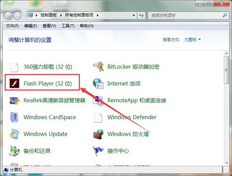Click the RemoteApp 和桌面连接 icon

pyautogui.click(x=98, y=101)
